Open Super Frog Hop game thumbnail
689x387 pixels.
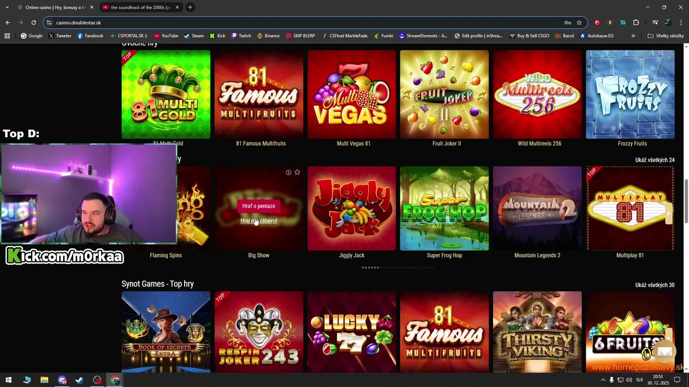point(444,209)
